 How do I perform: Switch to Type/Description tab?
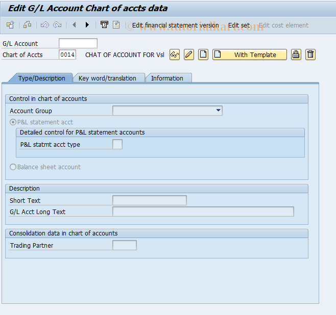click(41, 78)
